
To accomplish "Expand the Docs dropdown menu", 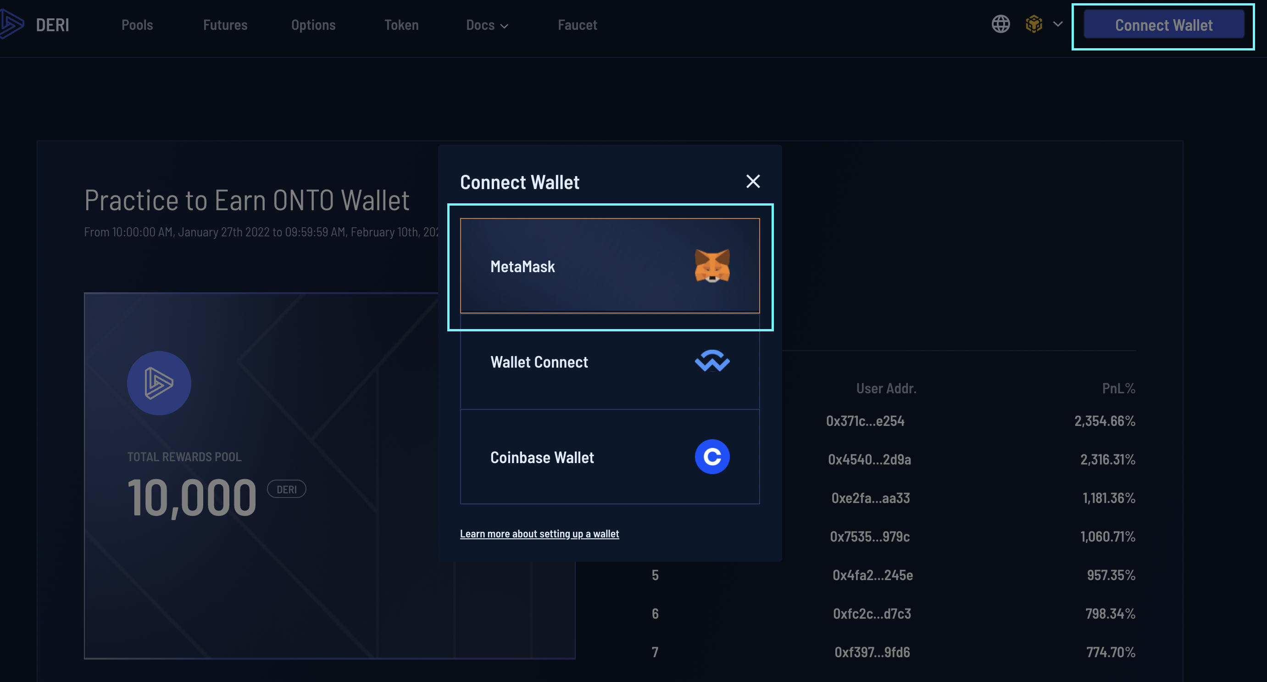I will [x=487, y=25].
